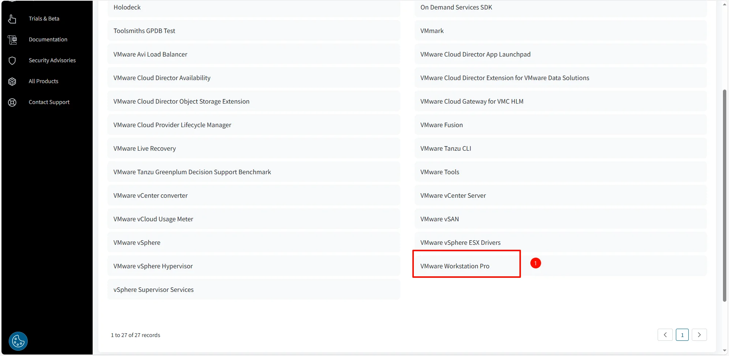Select page 1 in pagination

coord(682,335)
